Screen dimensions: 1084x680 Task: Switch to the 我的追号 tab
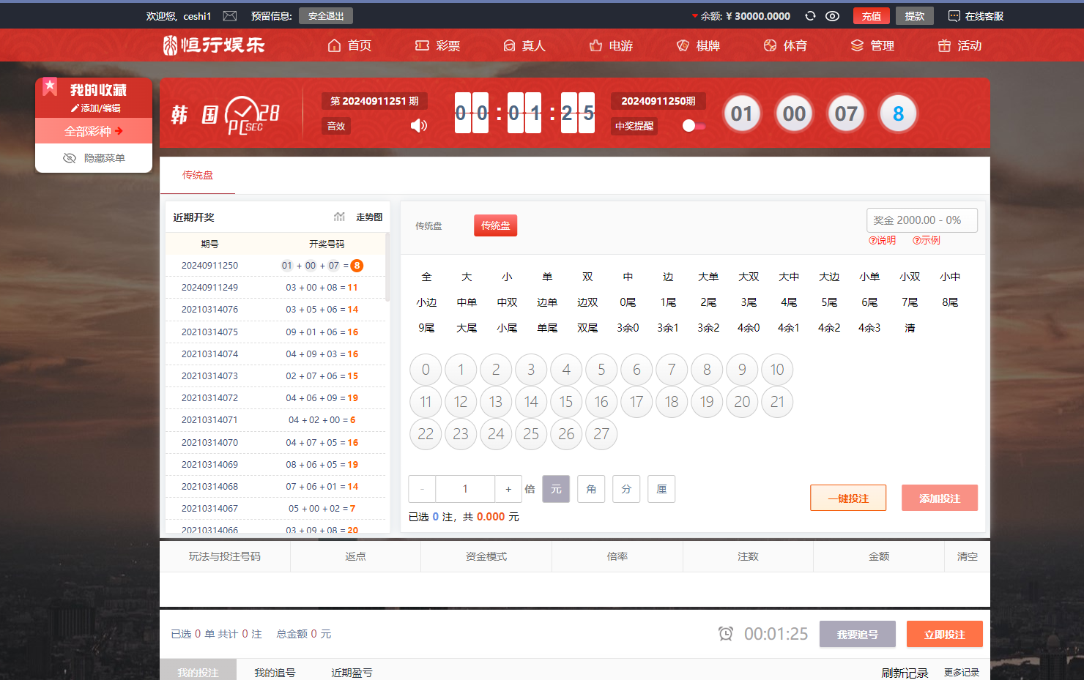pyautogui.click(x=275, y=672)
